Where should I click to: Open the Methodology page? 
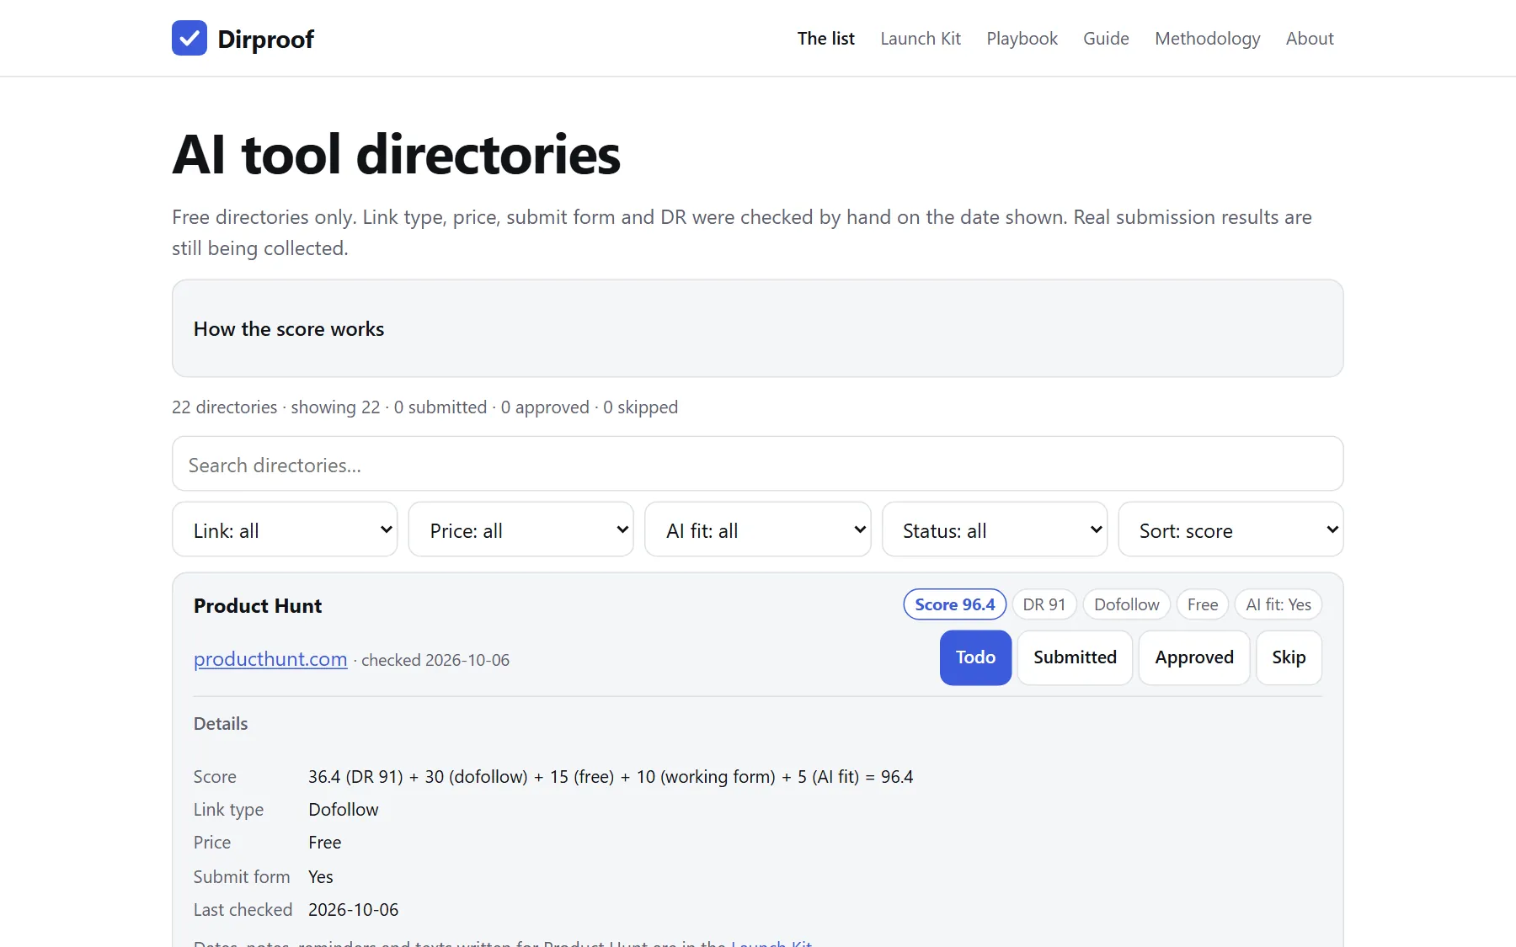1207,38
